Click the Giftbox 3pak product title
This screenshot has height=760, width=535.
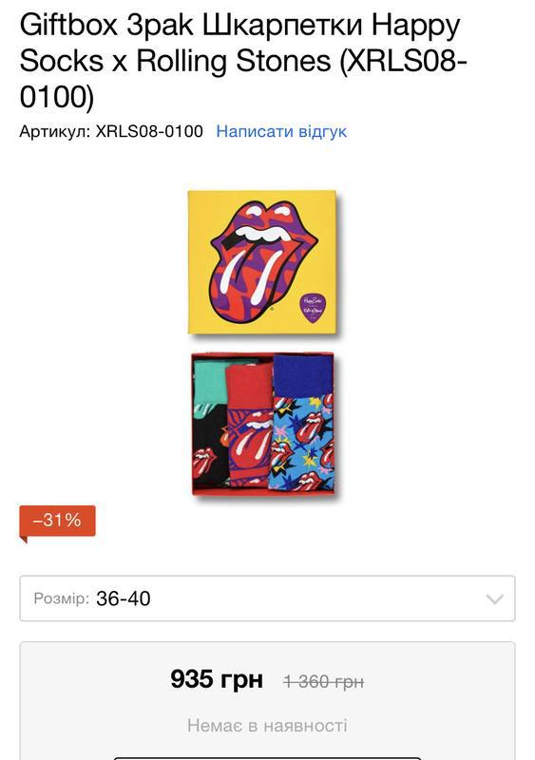[242, 61]
